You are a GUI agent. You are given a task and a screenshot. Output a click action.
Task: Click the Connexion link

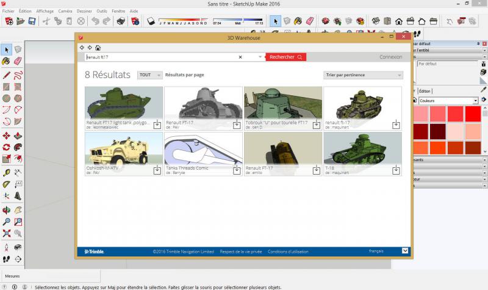[390, 57]
